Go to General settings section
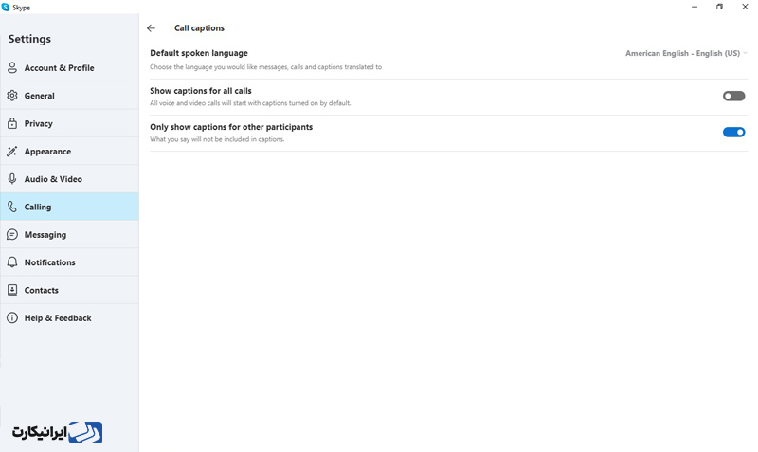 coord(69,96)
